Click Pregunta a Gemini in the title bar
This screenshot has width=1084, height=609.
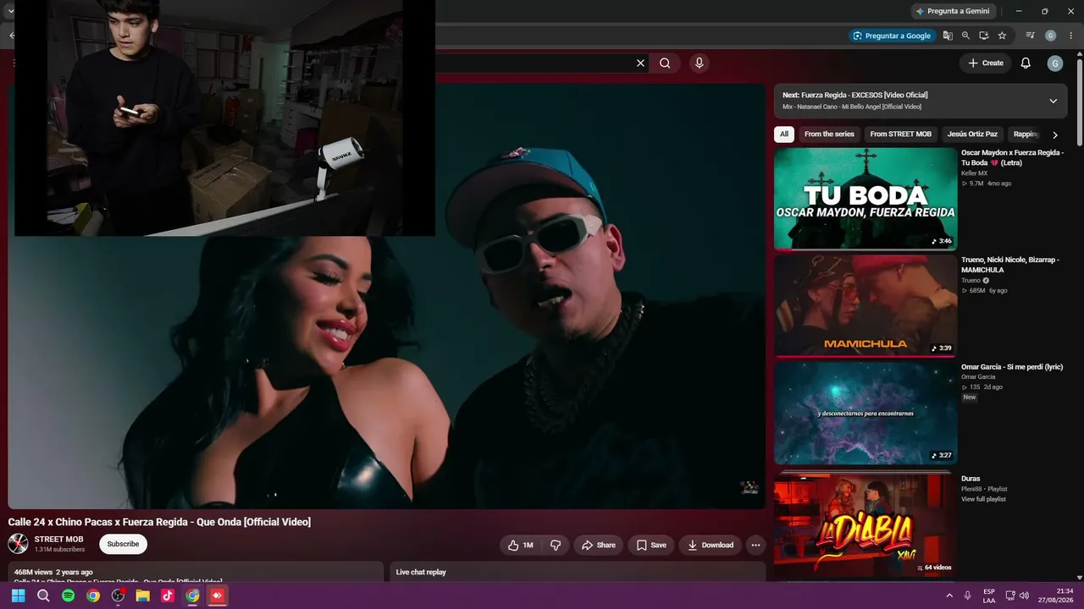click(x=953, y=11)
